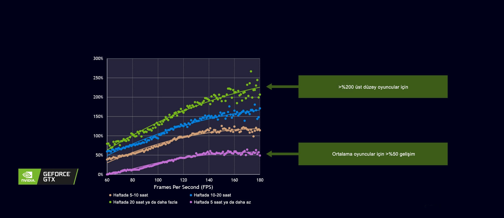Click the upper green arrow pointing at chart
504x218 pixels.
[282, 86]
